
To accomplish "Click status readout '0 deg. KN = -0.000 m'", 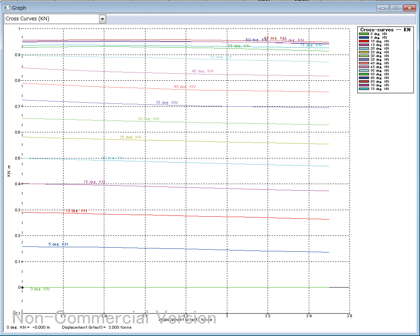I will coord(28,327).
